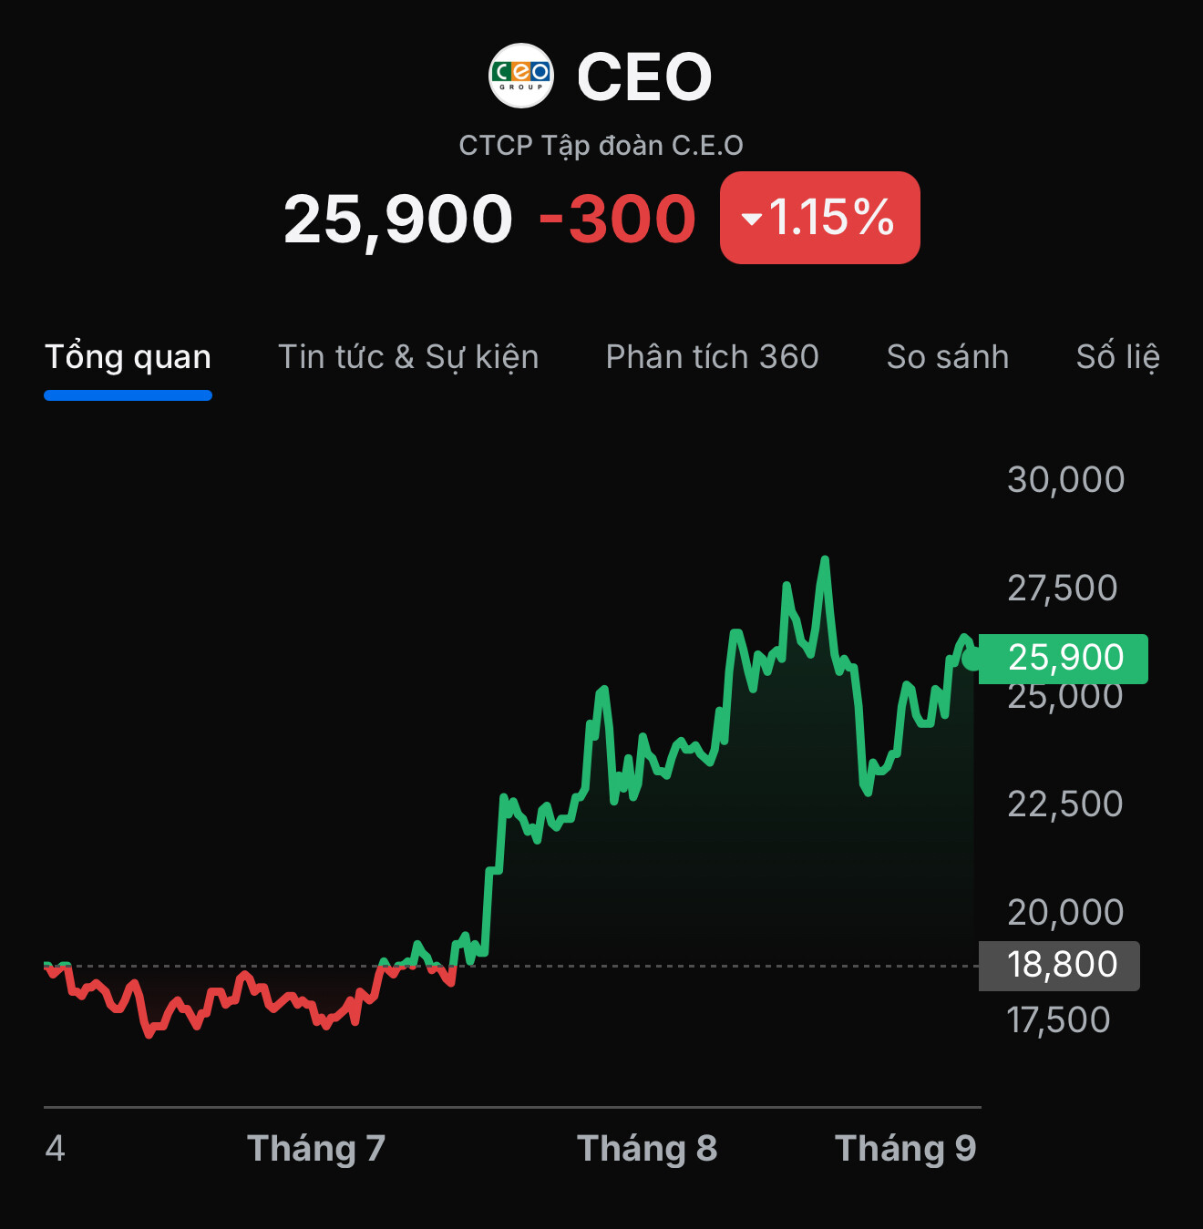Click the green dot at chart end
1203x1229 pixels.
[x=972, y=658]
